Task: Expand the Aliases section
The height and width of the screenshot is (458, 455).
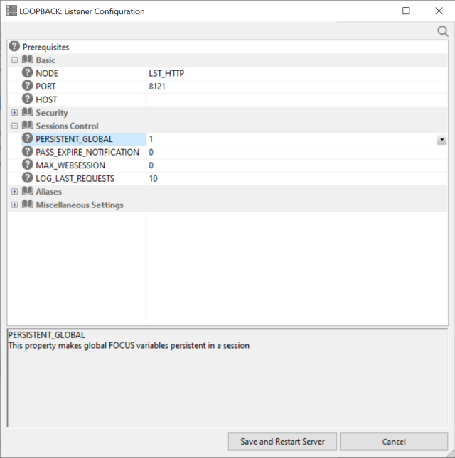Action: coord(15,192)
